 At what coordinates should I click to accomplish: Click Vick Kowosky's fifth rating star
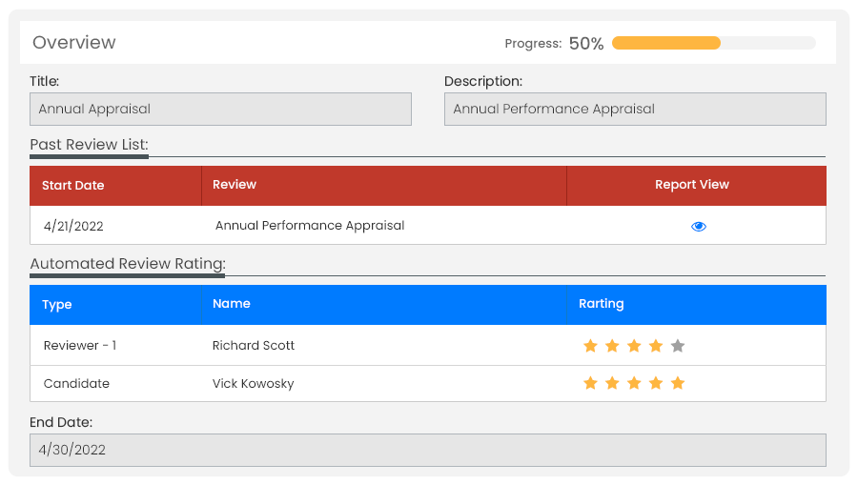pyautogui.click(x=678, y=383)
